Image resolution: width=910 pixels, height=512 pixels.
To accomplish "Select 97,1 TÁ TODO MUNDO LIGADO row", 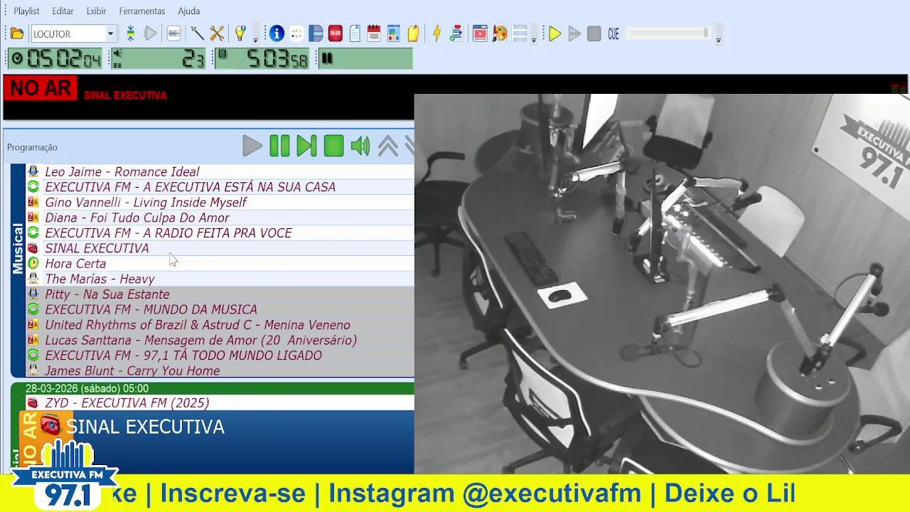I will pyautogui.click(x=220, y=356).
